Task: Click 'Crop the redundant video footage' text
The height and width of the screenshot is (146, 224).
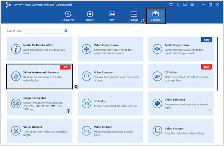Action: click(x=184, y=133)
